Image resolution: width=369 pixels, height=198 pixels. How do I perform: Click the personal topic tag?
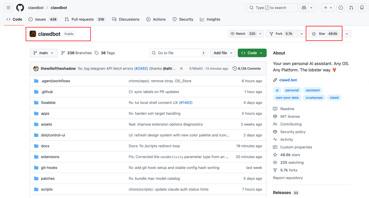(x=292, y=90)
